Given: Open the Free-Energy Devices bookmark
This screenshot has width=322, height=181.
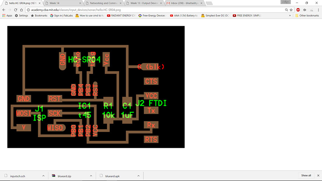Looking at the screenshot, I should click(152, 16).
